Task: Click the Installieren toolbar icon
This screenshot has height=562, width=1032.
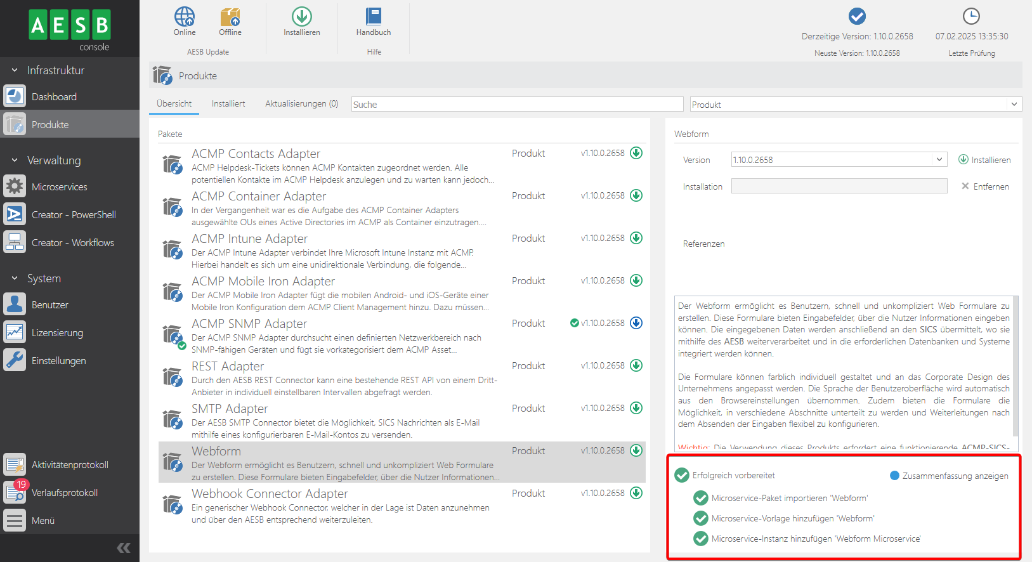Action: point(302,17)
